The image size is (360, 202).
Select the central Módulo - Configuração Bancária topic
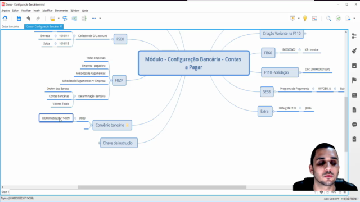click(193, 63)
